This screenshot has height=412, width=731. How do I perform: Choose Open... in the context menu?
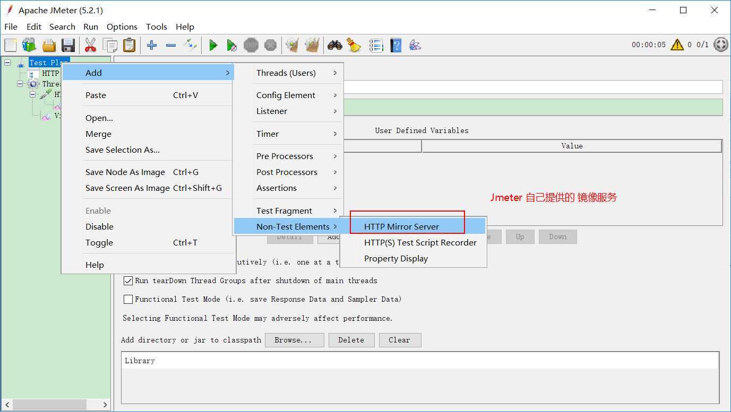(x=147, y=118)
